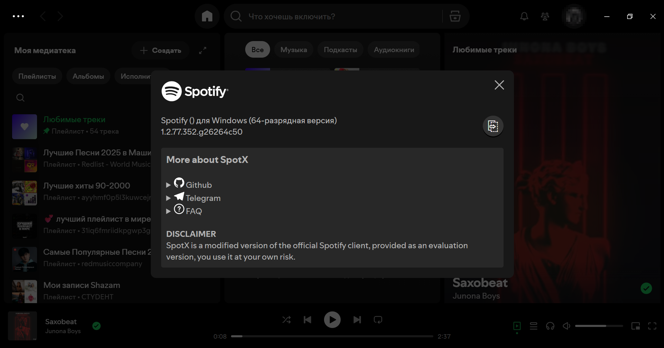Mute the volume
The width and height of the screenshot is (664, 348).
pyautogui.click(x=566, y=326)
